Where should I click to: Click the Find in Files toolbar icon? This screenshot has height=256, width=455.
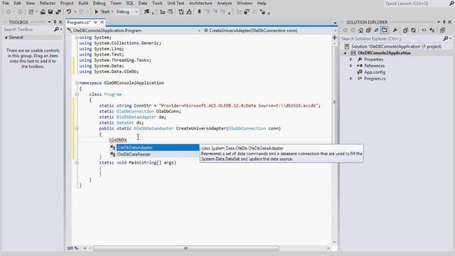[146, 12]
